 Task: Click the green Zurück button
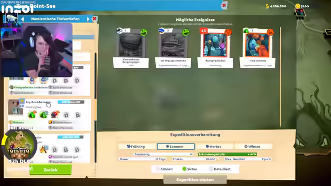pyautogui.click(x=51, y=170)
